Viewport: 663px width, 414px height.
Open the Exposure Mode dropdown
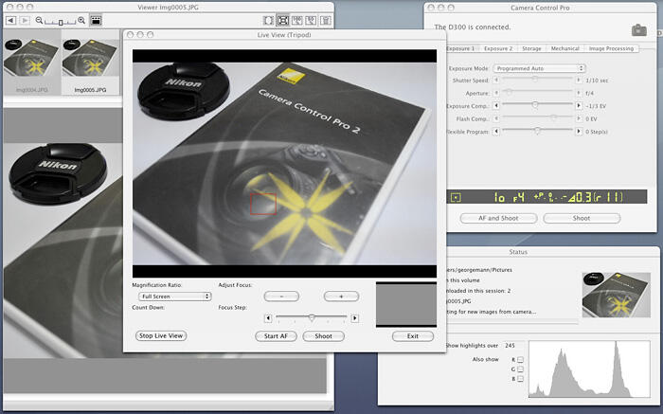click(x=540, y=68)
